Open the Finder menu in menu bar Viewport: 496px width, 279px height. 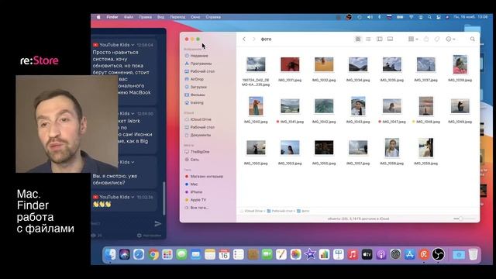pyautogui.click(x=112, y=17)
